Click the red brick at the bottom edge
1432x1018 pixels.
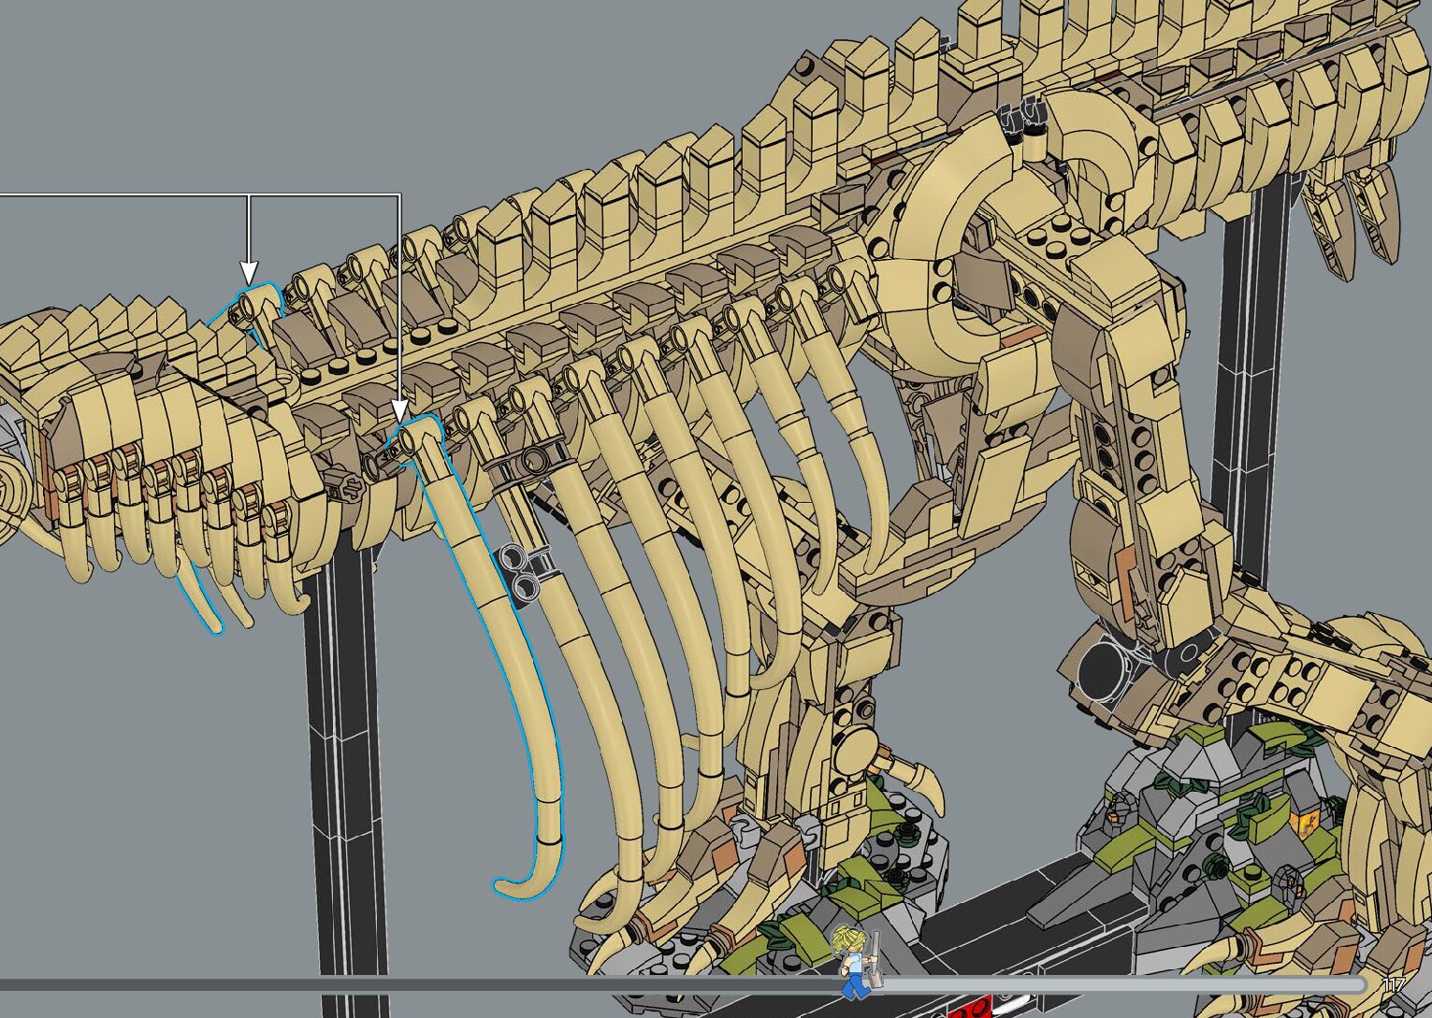[970, 1010]
